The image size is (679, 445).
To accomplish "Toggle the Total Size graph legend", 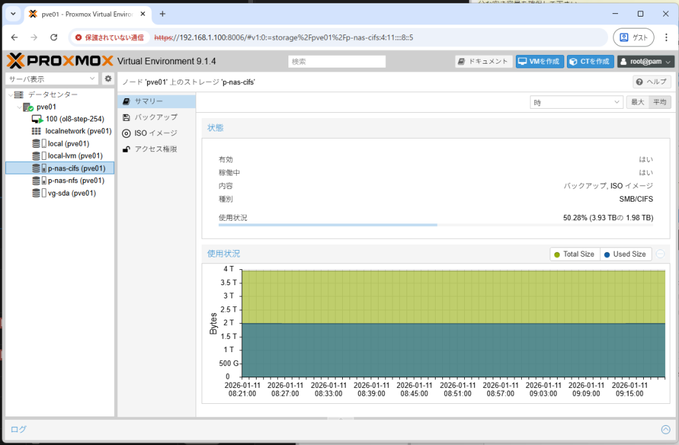I will point(574,254).
